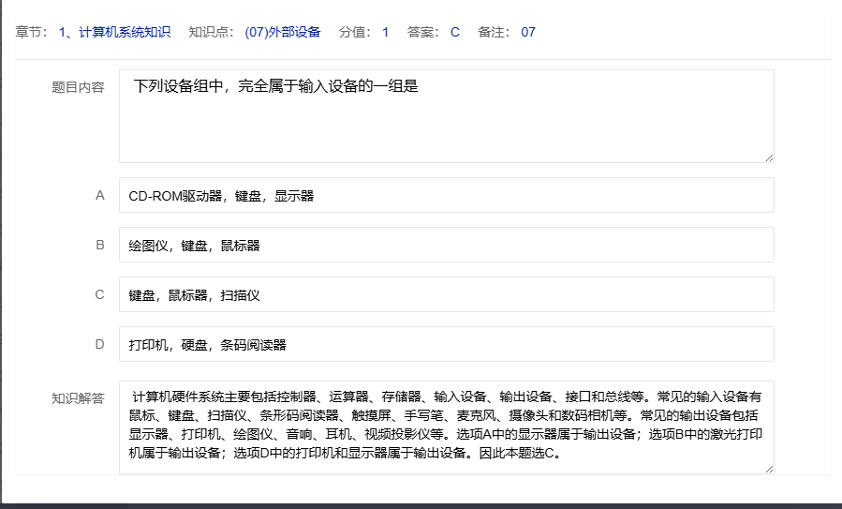Click option D field starting with 打印机
Image resolution: width=842 pixels, height=509 pixels.
click(x=446, y=345)
